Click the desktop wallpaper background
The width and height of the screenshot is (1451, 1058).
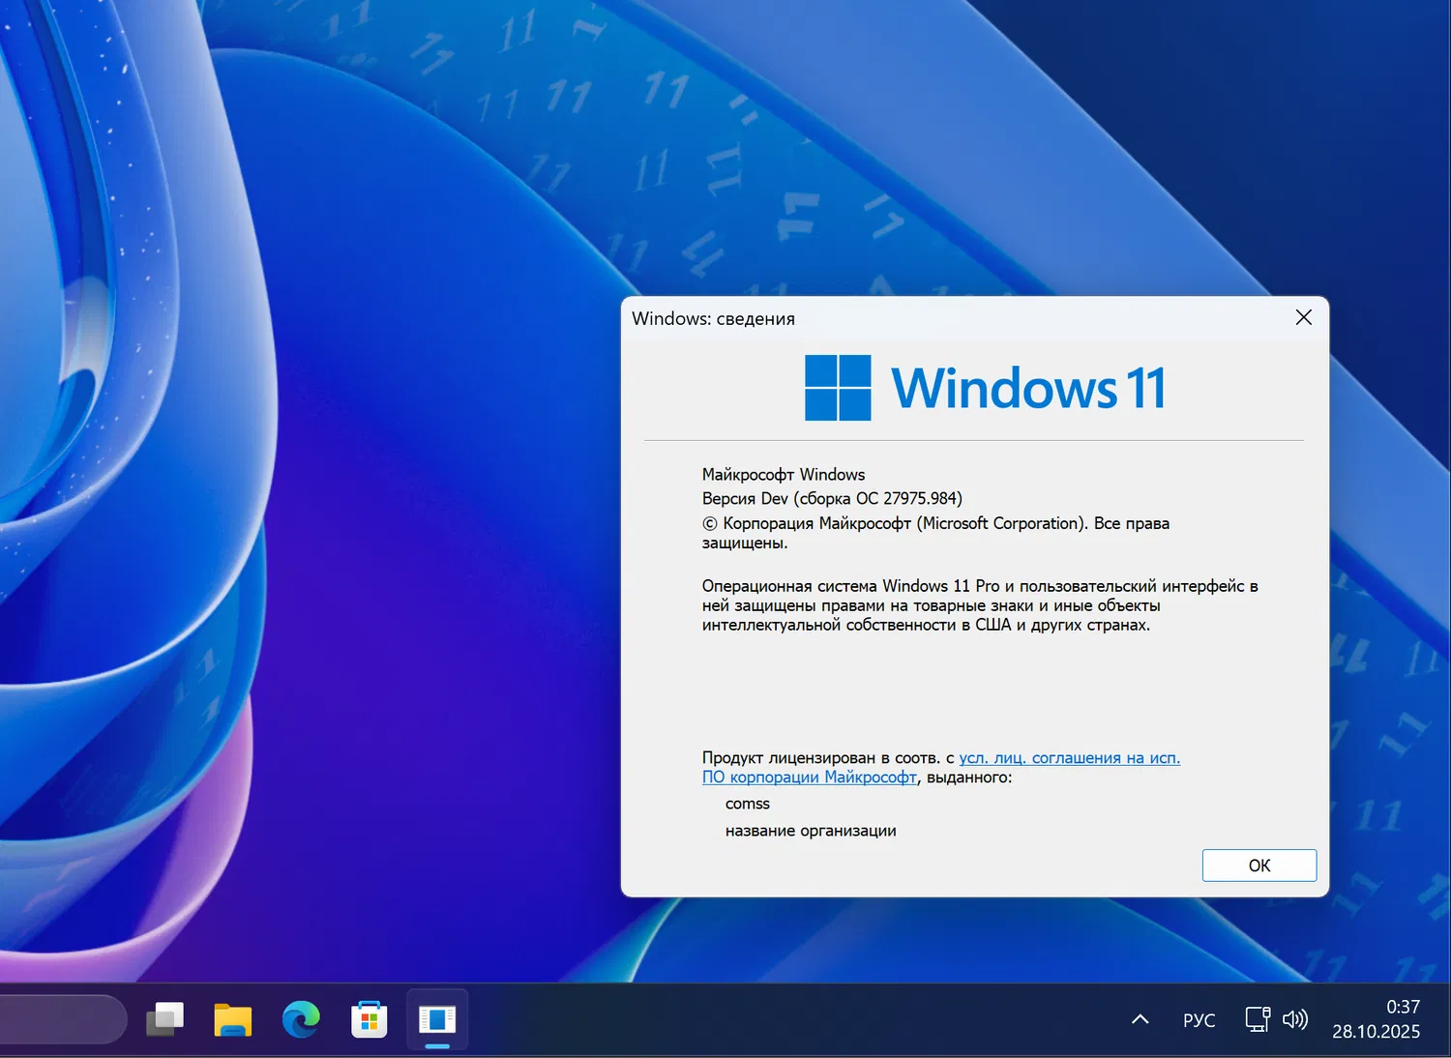tap(290, 580)
